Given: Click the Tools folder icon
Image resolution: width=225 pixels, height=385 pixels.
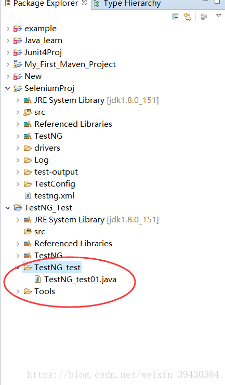Looking at the screenshot, I should (28, 291).
